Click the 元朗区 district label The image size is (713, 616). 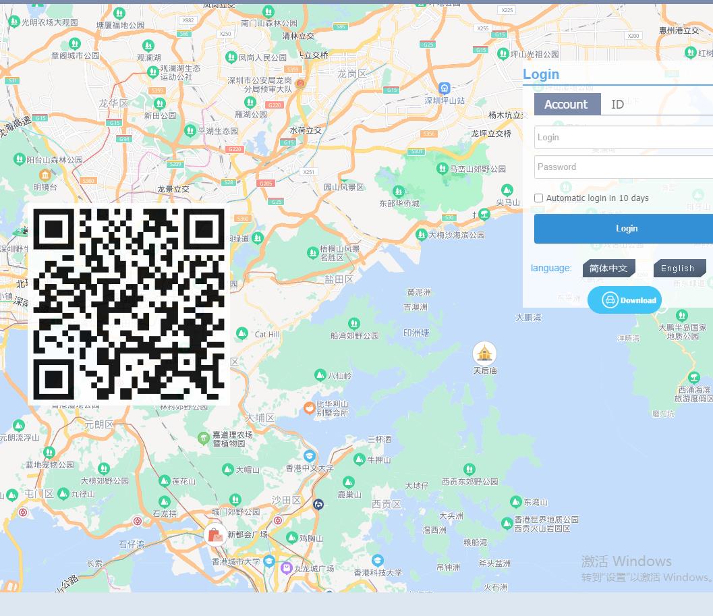tap(98, 424)
